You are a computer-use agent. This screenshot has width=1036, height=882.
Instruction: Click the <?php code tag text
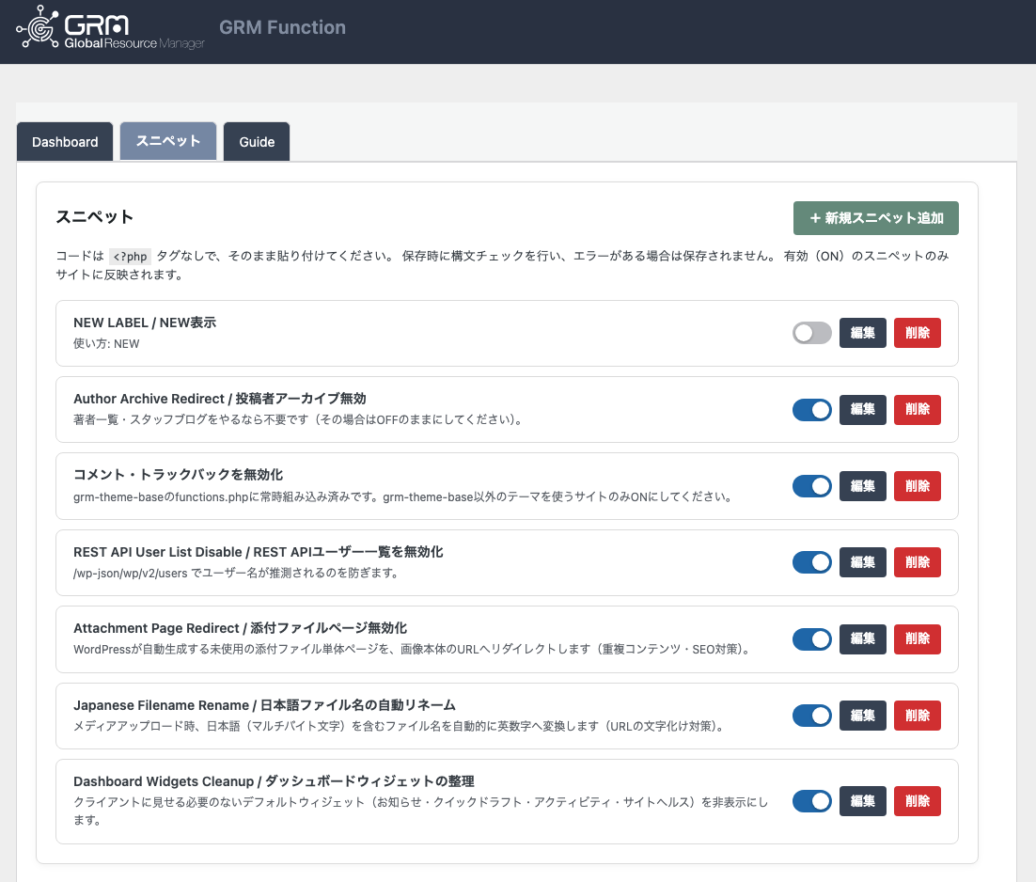(x=130, y=257)
